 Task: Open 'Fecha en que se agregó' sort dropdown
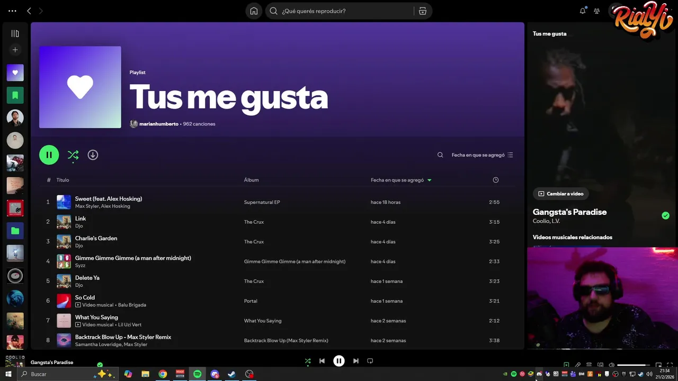point(483,155)
